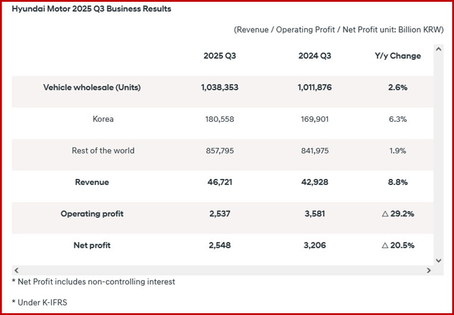Click the 29.2% operating profit change cell

[x=397, y=214]
